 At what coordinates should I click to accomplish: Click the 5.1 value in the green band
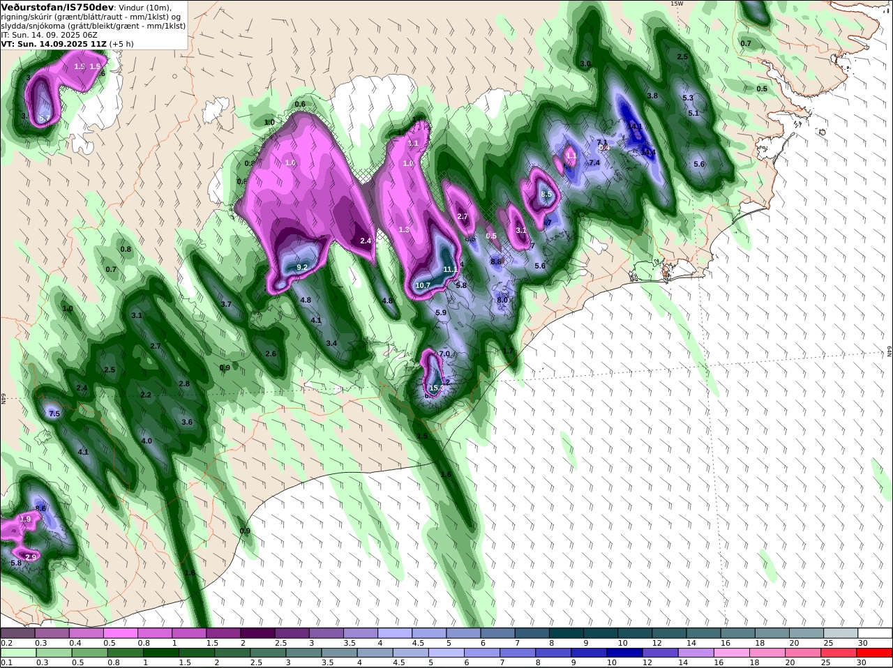click(x=693, y=113)
